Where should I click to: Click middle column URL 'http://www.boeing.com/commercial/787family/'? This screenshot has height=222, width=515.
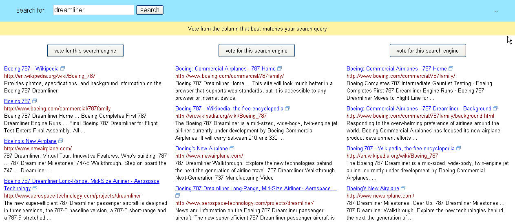[x=230, y=76]
